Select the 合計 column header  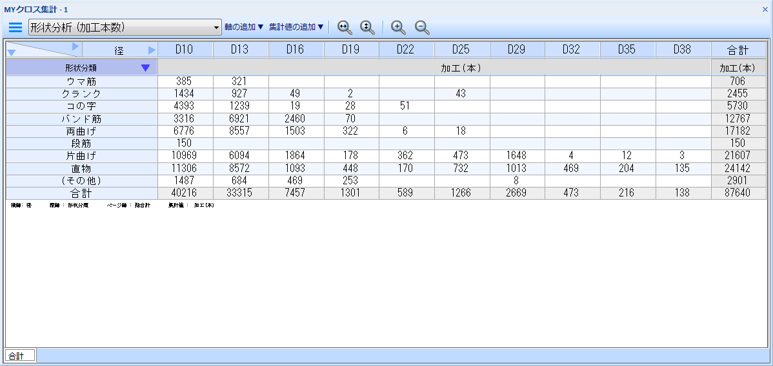click(x=738, y=50)
